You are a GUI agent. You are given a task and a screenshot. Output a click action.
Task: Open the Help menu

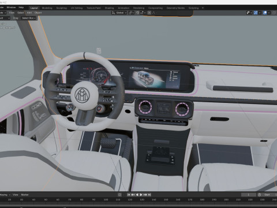point(21,8)
